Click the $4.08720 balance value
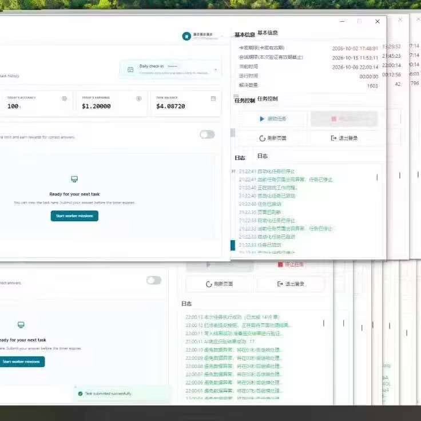 (x=170, y=106)
